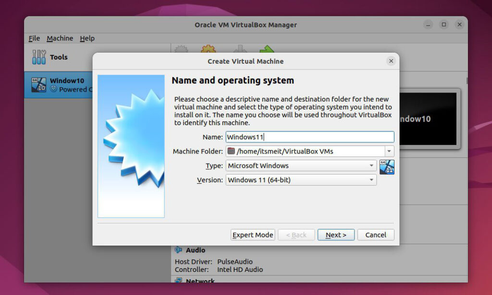Open the Version dropdown

(301, 180)
